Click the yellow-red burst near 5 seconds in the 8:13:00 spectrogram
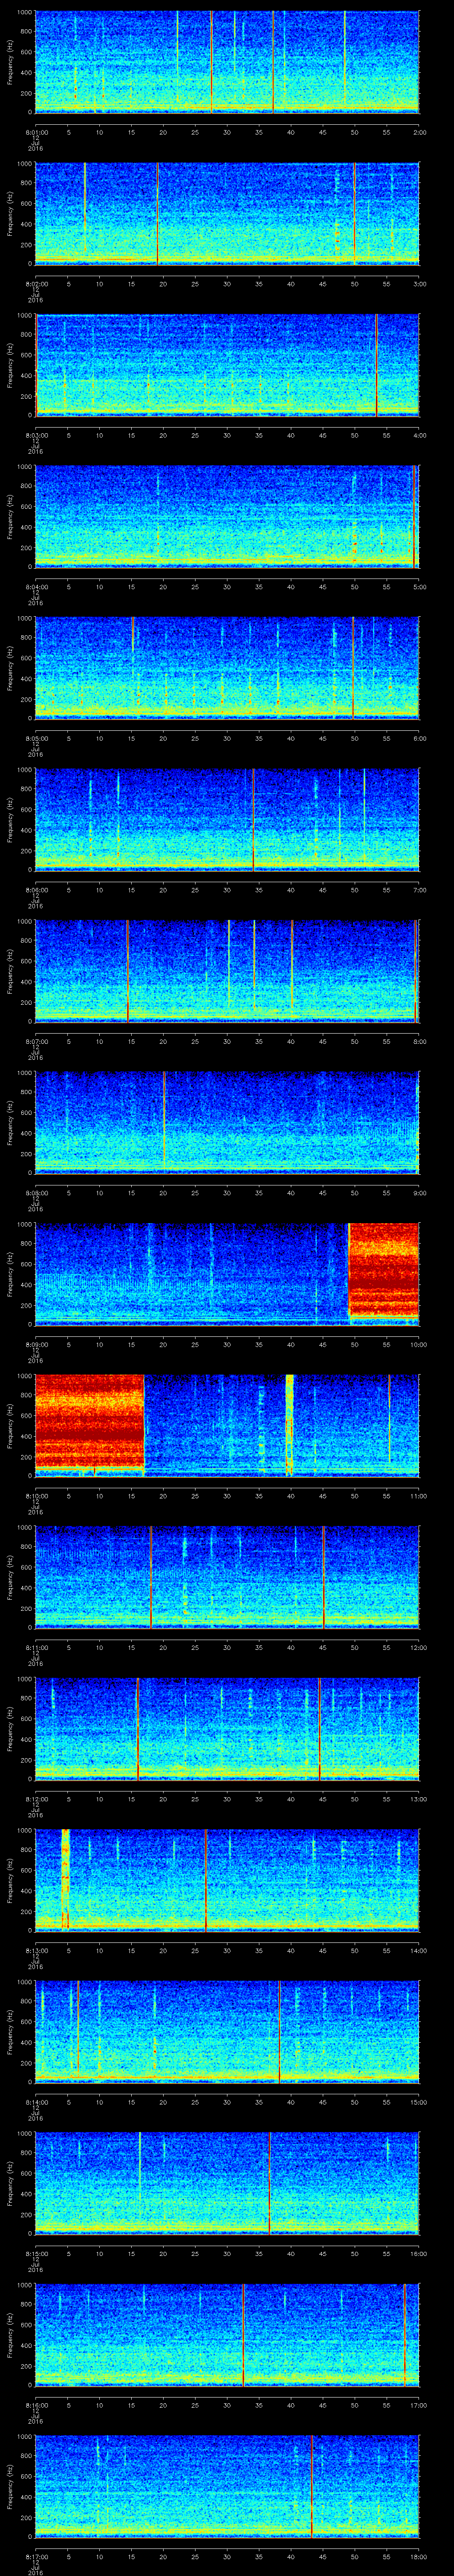 click(x=66, y=1879)
